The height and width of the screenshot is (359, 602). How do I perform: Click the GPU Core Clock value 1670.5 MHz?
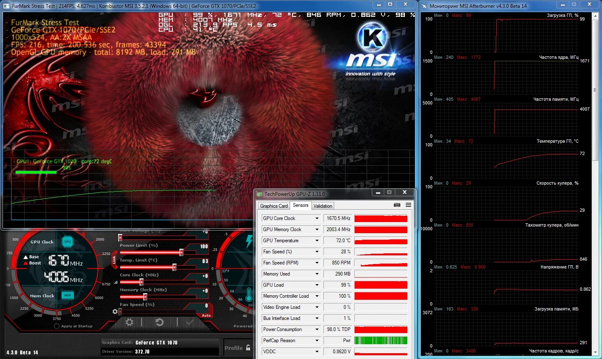338,218
